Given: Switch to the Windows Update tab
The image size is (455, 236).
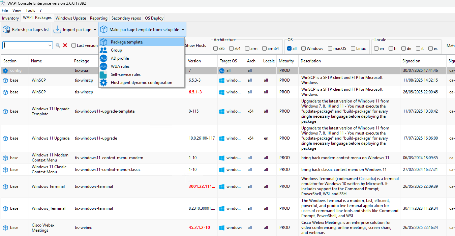Looking at the screenshot, I should tap(71, 18).
